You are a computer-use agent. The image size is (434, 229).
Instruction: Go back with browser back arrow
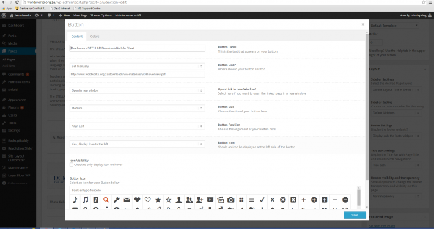click(4, 2)
